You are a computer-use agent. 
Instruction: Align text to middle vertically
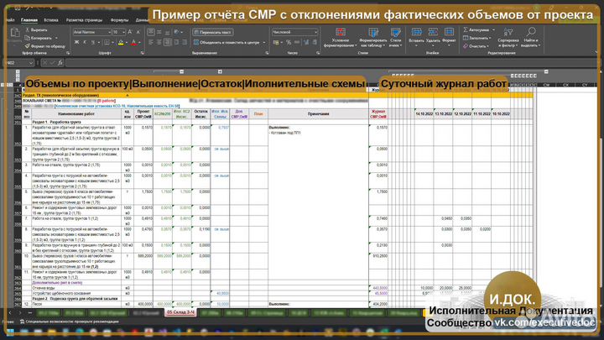(159, 33)
